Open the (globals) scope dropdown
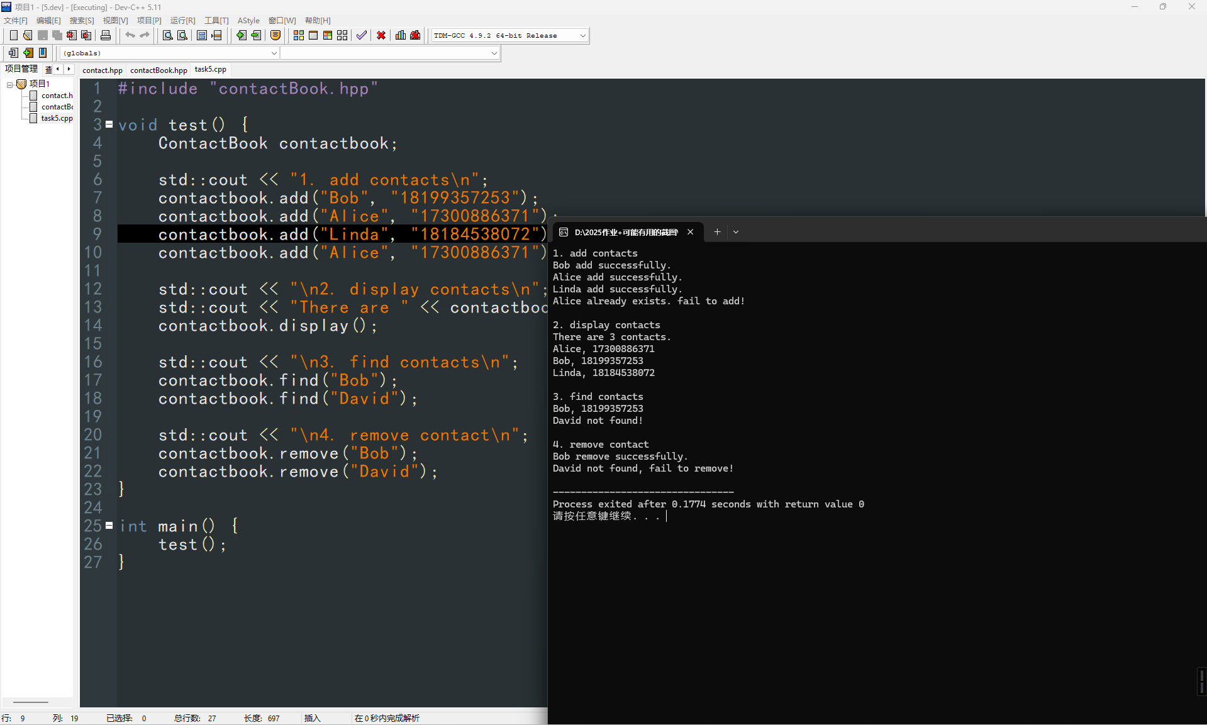1207x725 pixels. tap(169, 53)
